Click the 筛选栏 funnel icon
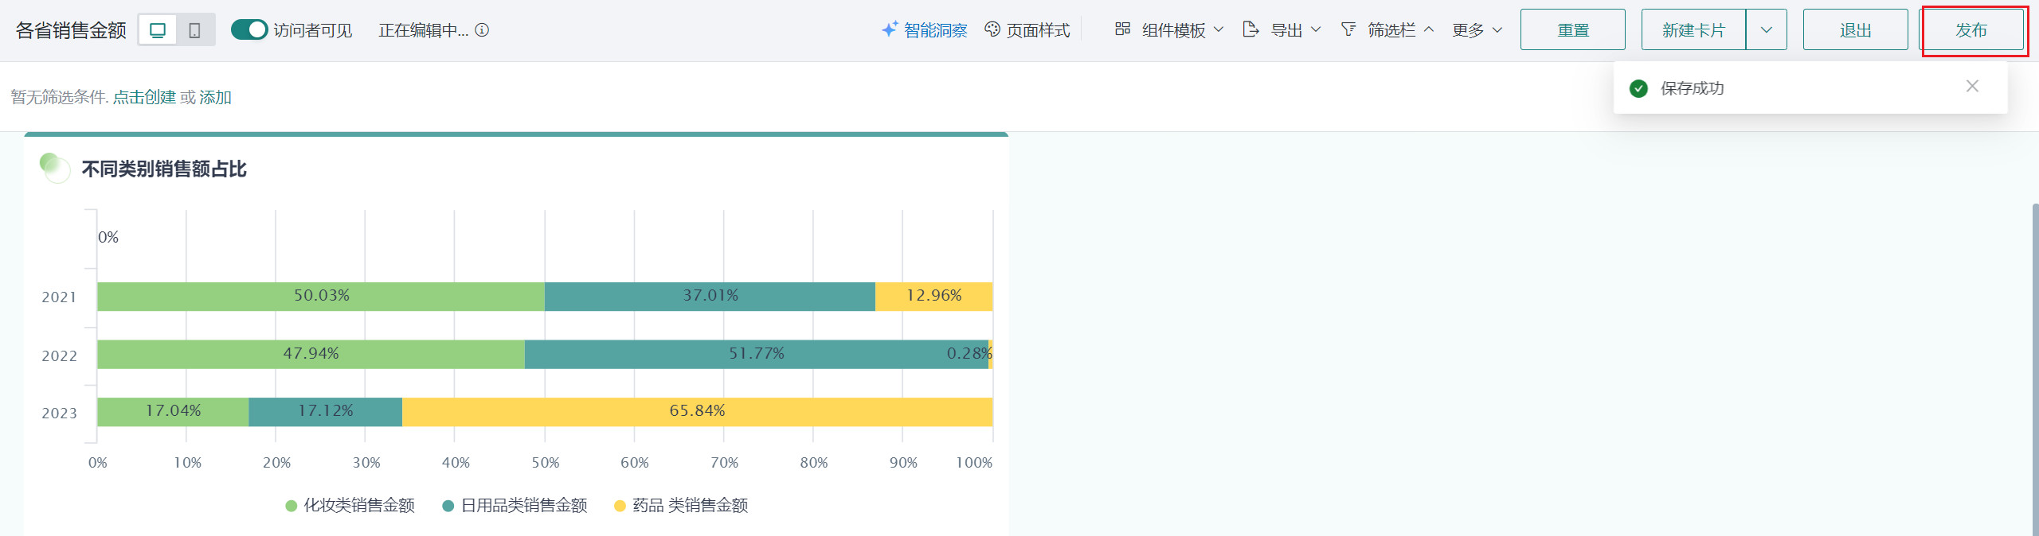Viewport: 2039px width, 536px height. pyautogui.click(x=1348, y=29)
